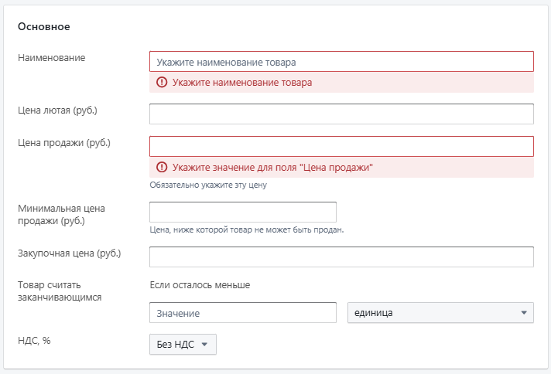This screenshot has width=551, height=374.
Task: Click the Цена продажи input field
Action: [x=341, y=146]
